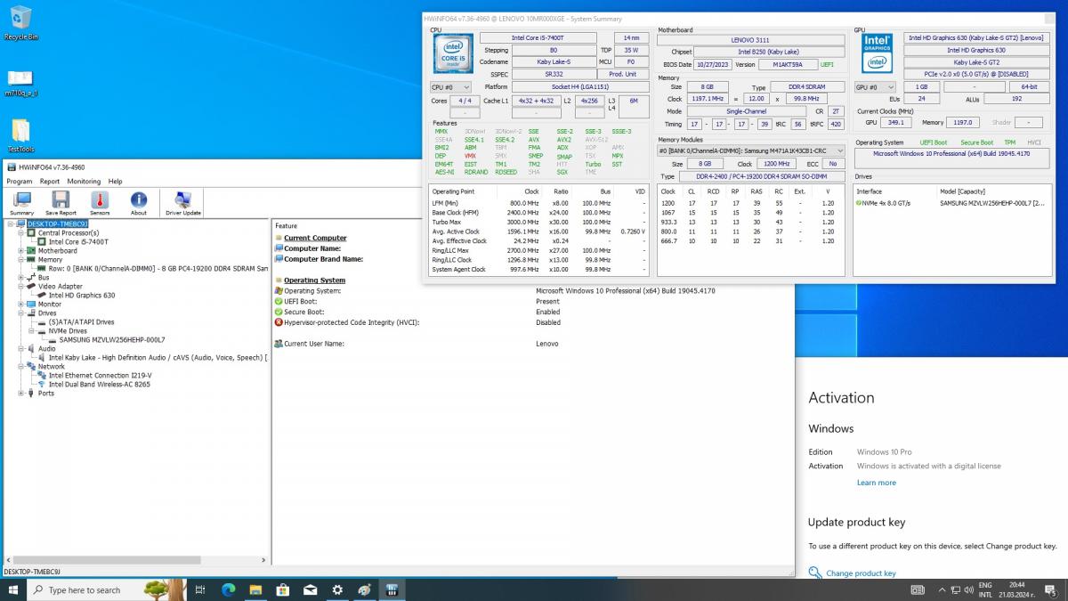Click the Learn more link under Activation
The image size is (1068, 601).
pos(877,483)
